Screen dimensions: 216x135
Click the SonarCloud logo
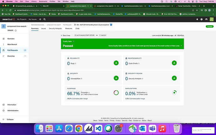click(8, 19)
